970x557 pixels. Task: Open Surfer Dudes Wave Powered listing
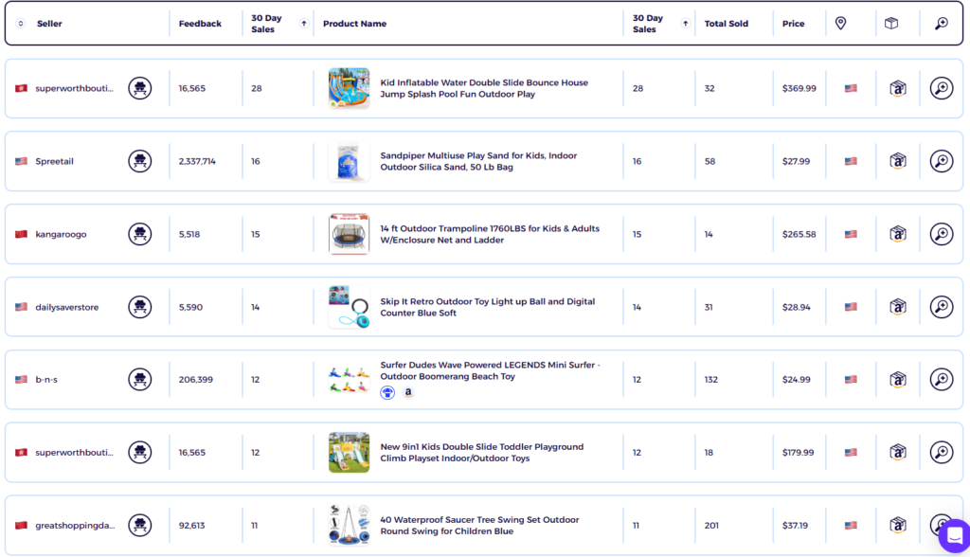(x=490, y=370)
